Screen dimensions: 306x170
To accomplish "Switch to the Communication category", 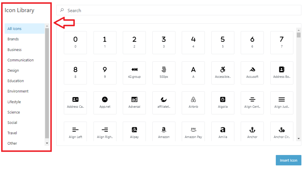I will (x=21, y=60).
